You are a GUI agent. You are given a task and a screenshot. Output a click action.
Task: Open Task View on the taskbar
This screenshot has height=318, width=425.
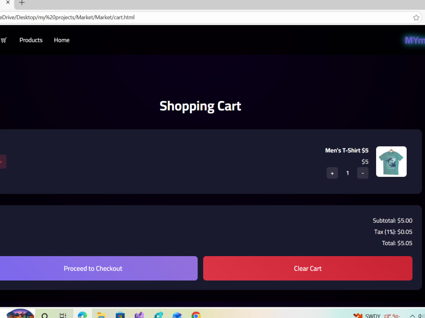click(x=63, y=315)
